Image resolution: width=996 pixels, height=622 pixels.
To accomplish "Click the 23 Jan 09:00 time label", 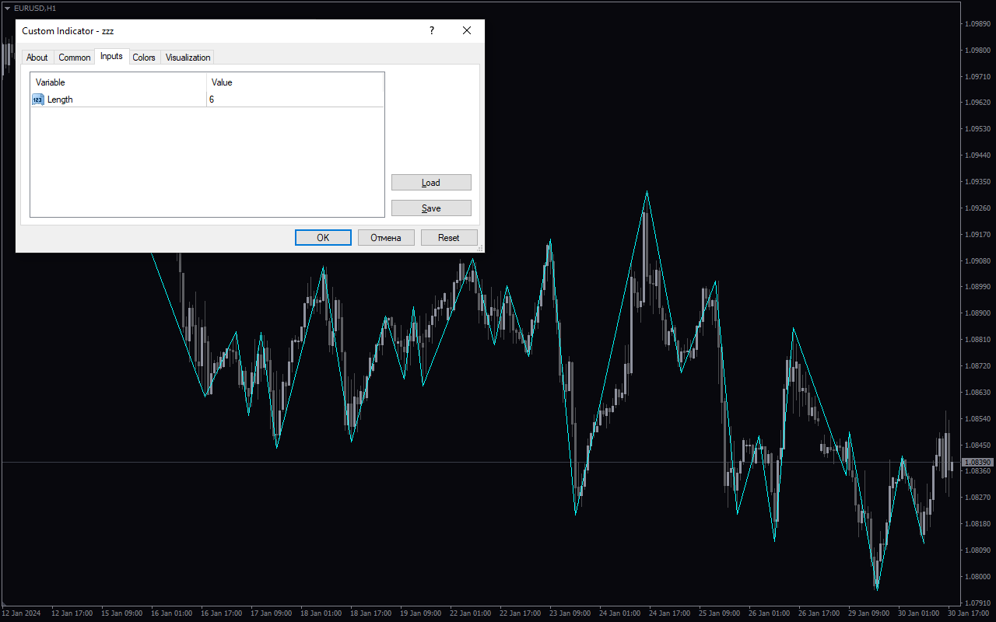I will coord(570,613).
